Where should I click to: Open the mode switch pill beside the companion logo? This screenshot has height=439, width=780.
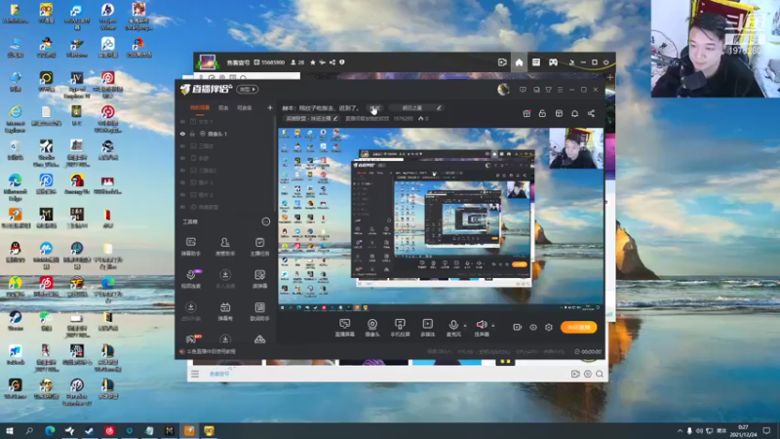pyautogui.click(x=248, y=90)
